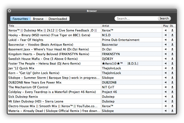The image size is (184, 123).
Task: Play the Jan '12 Quick Mix track
Action: (x=166, y=68)
